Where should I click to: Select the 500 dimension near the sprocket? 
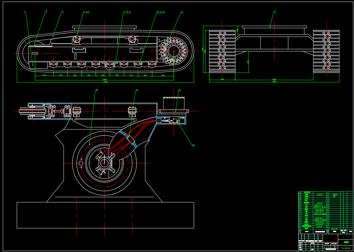[163, 75]
